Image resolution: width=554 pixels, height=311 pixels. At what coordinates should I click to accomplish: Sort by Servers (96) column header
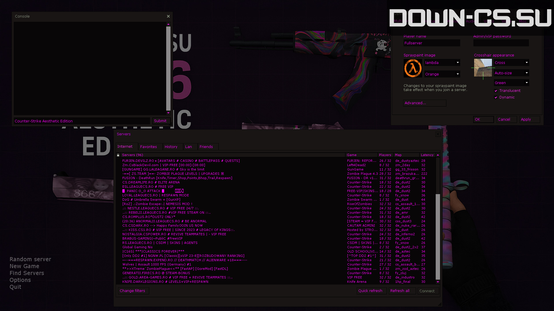pyautogui.click(x=233, y=155)
